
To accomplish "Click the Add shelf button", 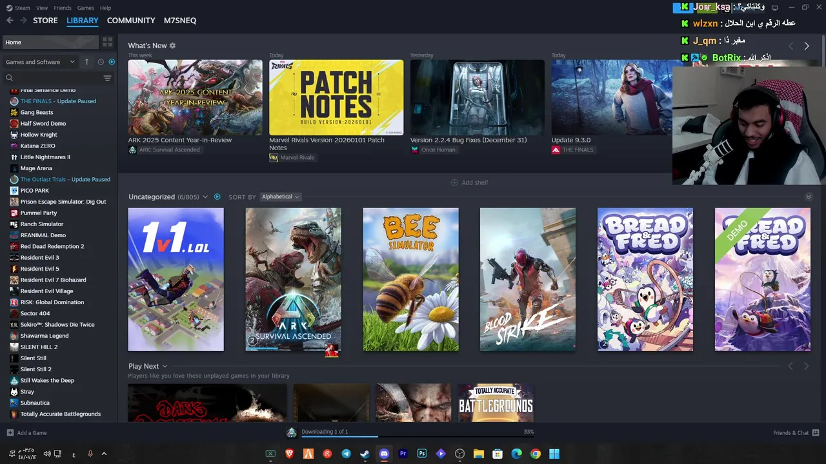I will pyautogui.click(x=469, y=182).
